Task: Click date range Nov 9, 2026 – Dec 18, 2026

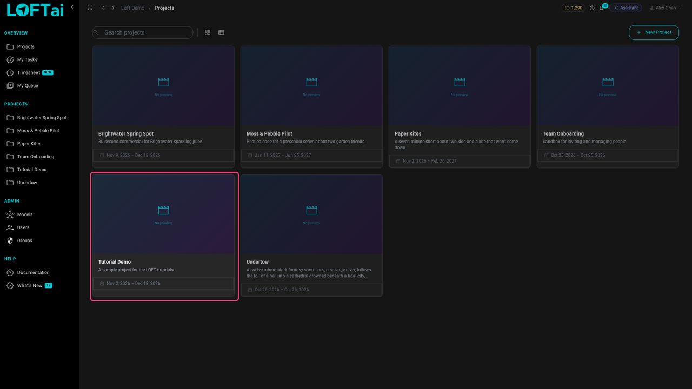Action: (134, 155)
